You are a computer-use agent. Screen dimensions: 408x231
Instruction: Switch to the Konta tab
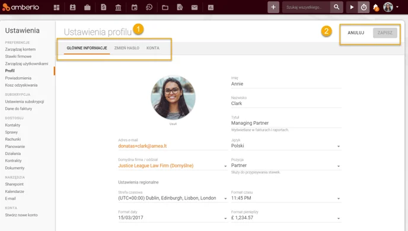coord(153,48)
